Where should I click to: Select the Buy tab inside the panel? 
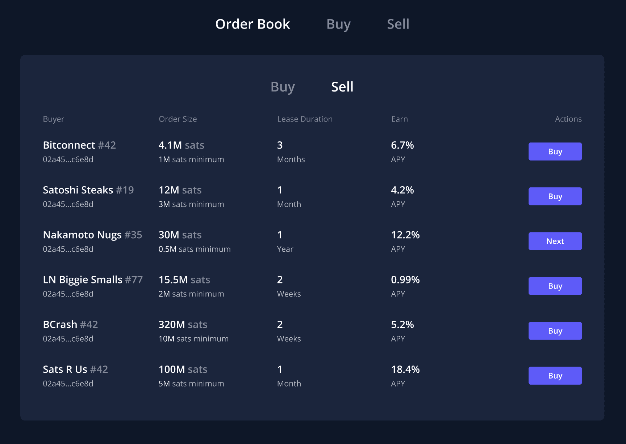(x=283, y=87)
